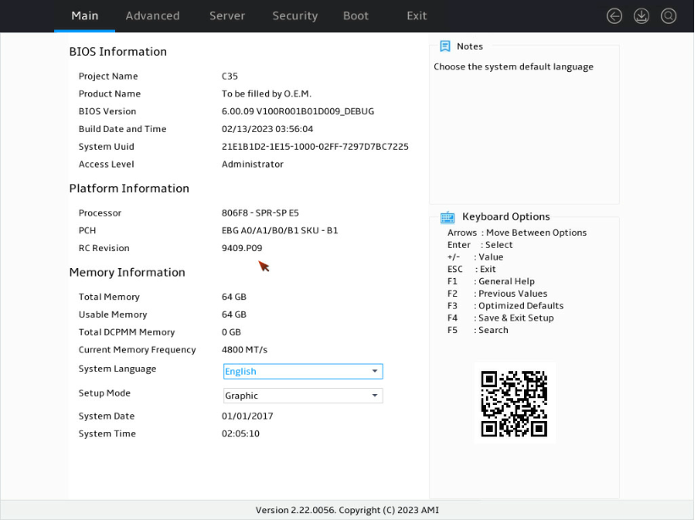Click the QR code image

tap(514, 403)
